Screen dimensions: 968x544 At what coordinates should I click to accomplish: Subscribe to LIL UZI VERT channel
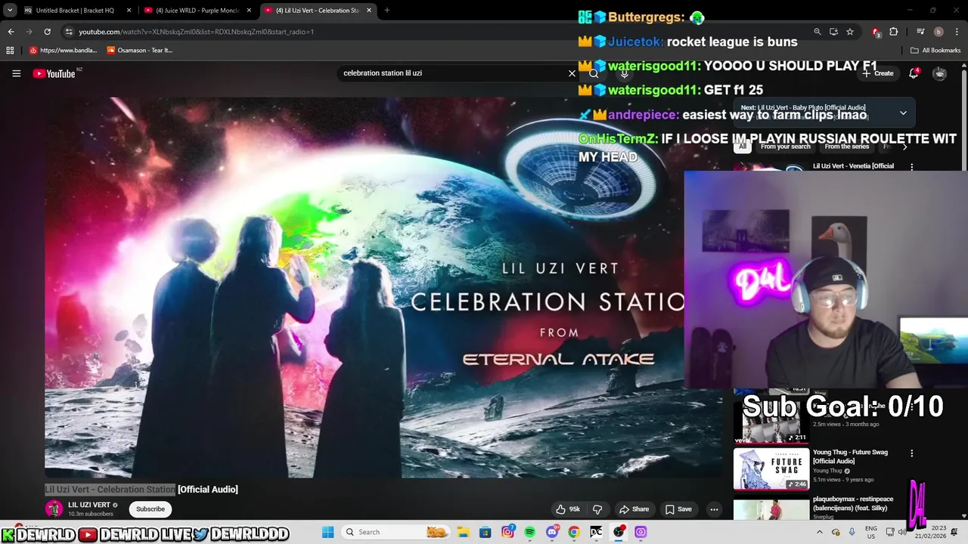point(150,509)
